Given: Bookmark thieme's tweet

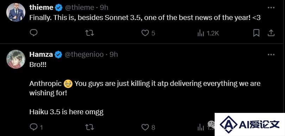Looking at the screenshot, I should [256, 33].
